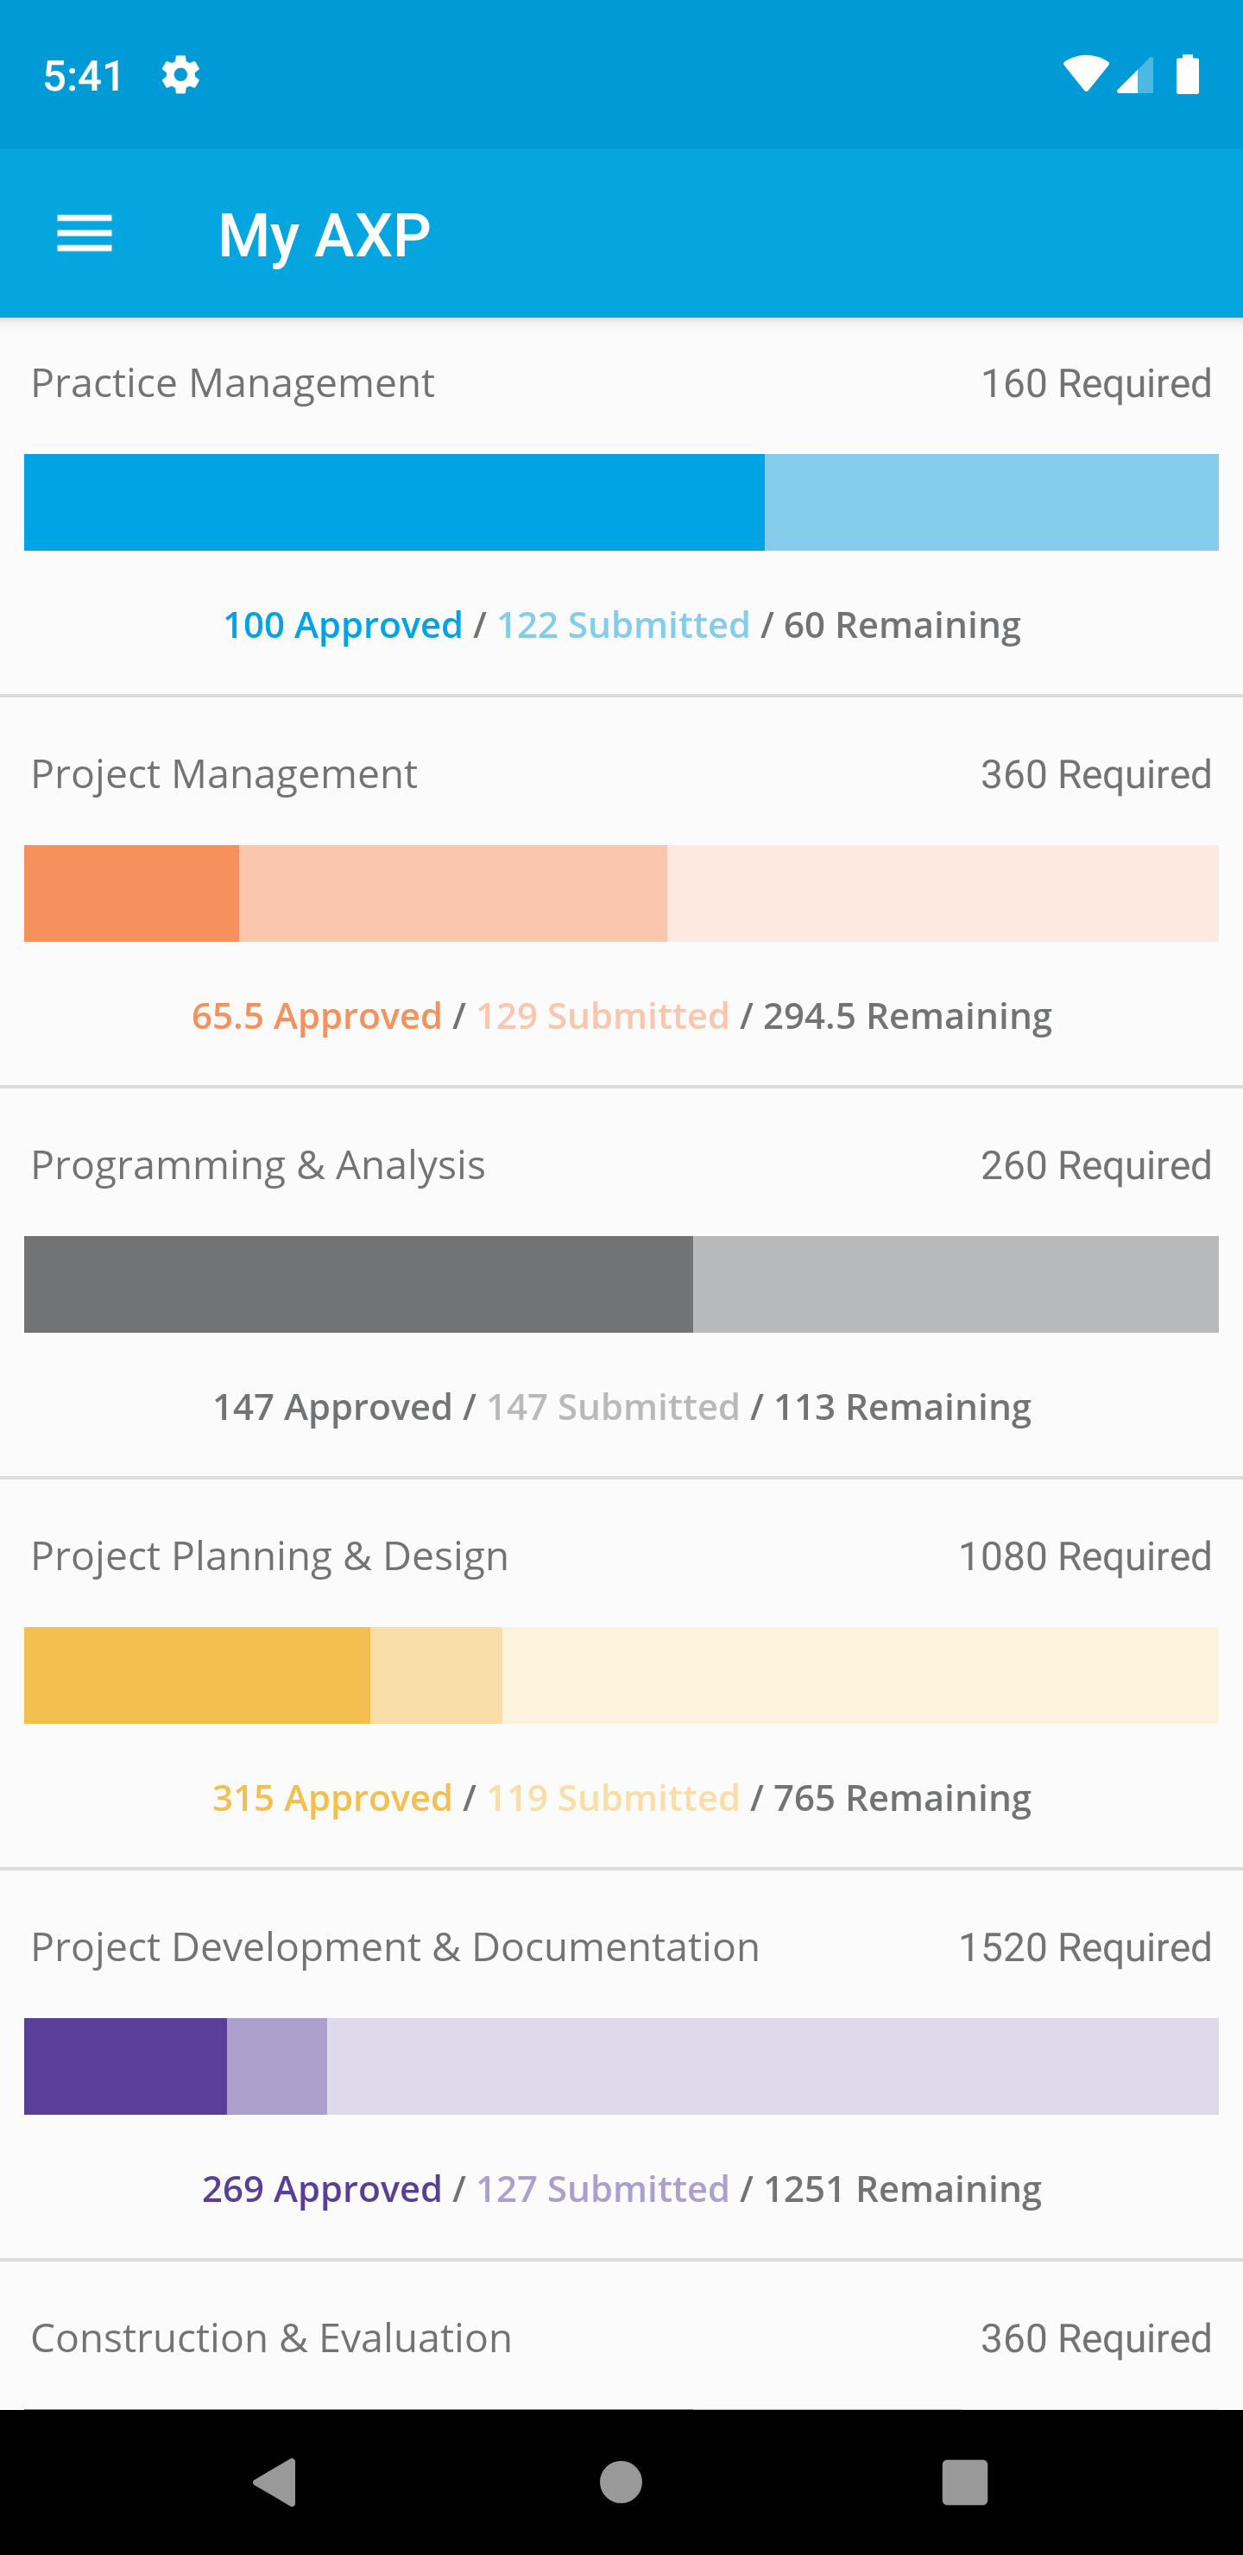Click the gray Programming & Analysis progress bar
The width and height of the screenshot is (1243, 2555).
621,1284
